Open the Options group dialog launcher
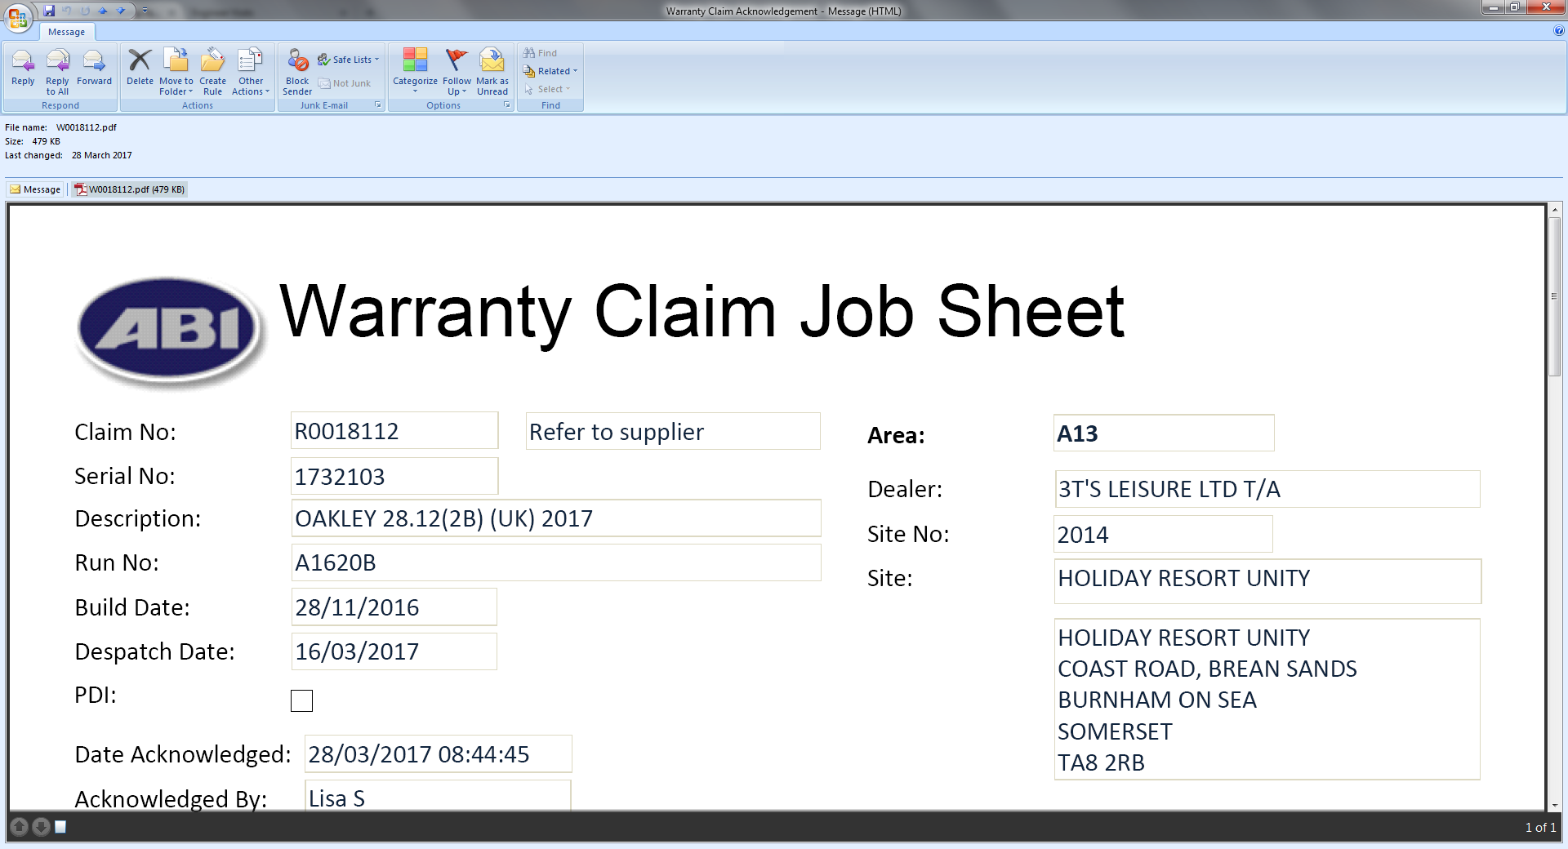This screenshot has height=849, width=1568. (x=506, y=104)
